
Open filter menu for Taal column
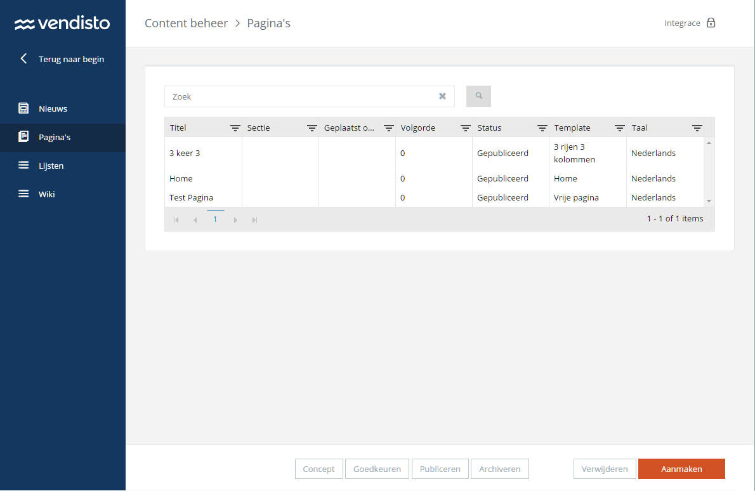pos(697,128)
